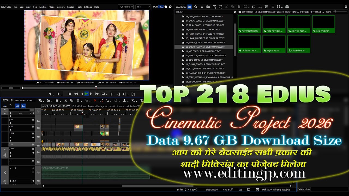Screen dimensions: 349x196
Task: Switch to the DulheKaShera sequence tab
Action: pyautogui.click(x=79, y=106)
